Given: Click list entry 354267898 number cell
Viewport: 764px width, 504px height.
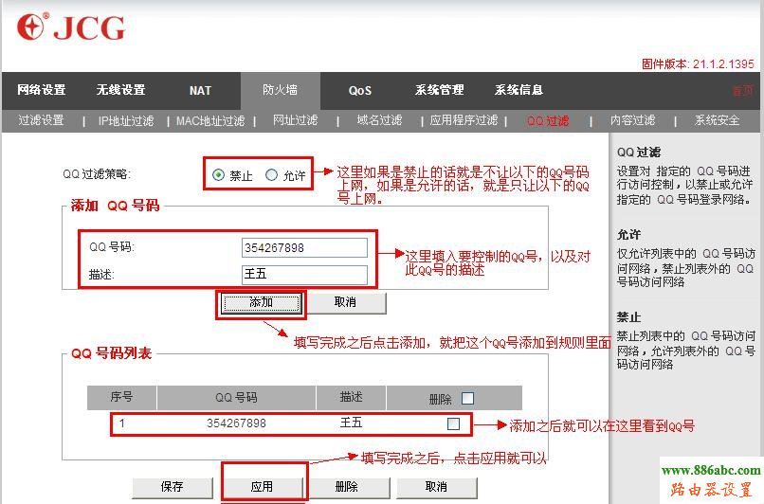Looking at the screenshot, I should point(236,423).
